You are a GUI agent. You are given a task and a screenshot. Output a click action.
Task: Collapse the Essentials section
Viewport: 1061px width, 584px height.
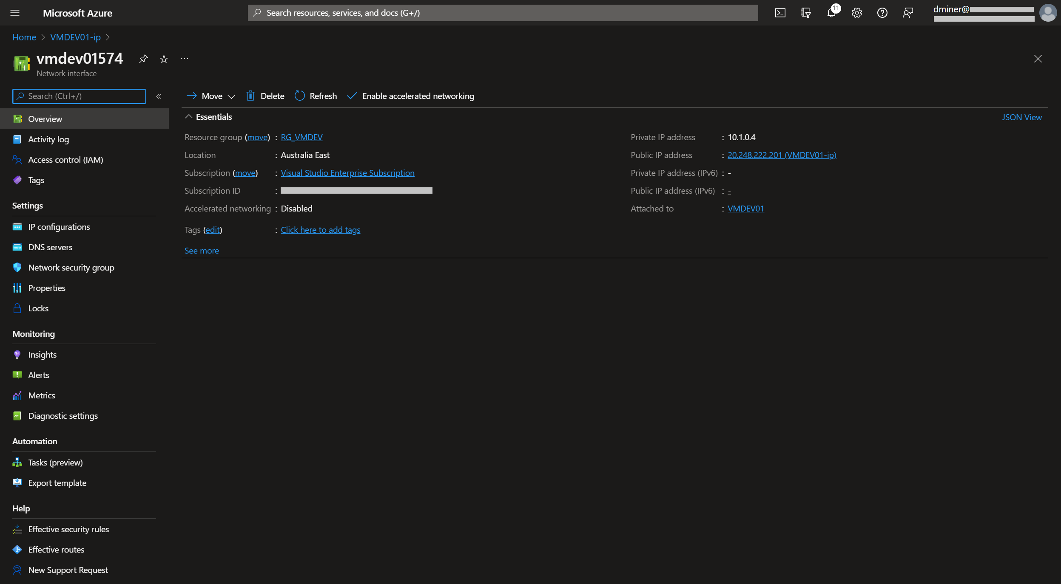tap(189, 117)
